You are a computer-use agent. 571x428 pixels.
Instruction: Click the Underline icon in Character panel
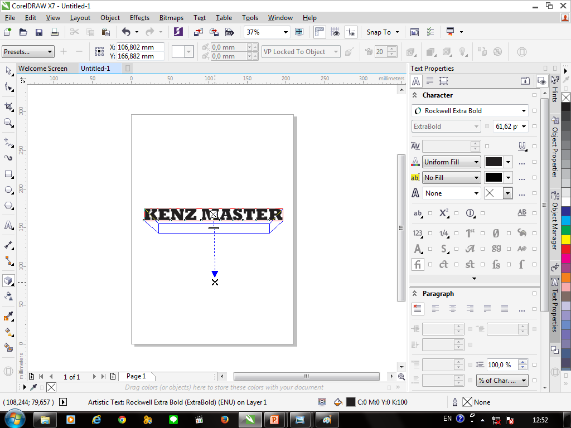pyautogui.click(x=522, y=146)
